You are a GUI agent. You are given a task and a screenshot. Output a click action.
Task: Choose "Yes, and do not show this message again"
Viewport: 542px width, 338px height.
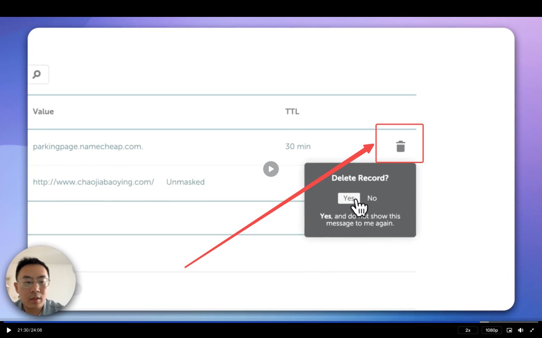[360, 220]
